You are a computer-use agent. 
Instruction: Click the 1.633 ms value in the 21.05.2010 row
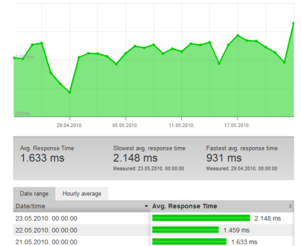pyautogui.click(x=244, y=242)
